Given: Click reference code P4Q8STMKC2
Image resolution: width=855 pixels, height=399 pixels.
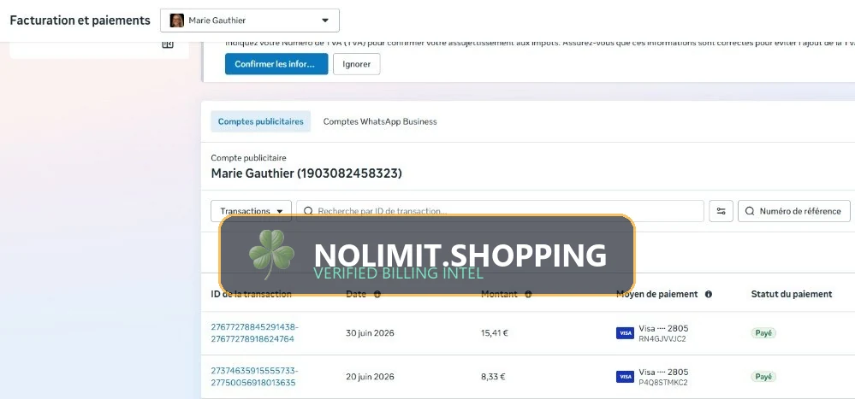Looking at the screenshot, I should (x=663, y=382).
